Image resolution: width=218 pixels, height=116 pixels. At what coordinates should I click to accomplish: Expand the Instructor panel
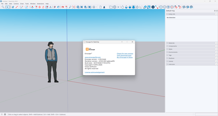click(167, 64)
